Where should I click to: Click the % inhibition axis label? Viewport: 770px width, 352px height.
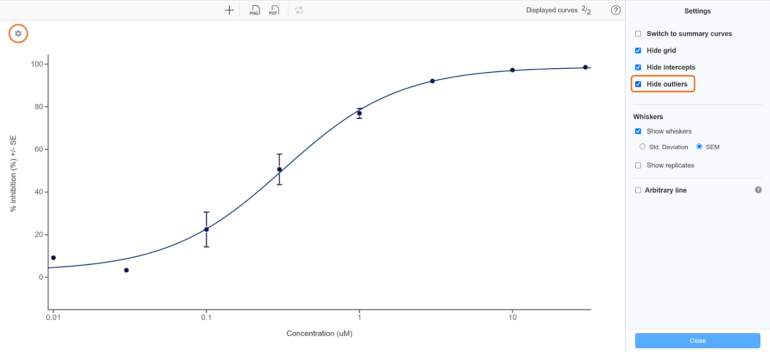click(13, 174)
